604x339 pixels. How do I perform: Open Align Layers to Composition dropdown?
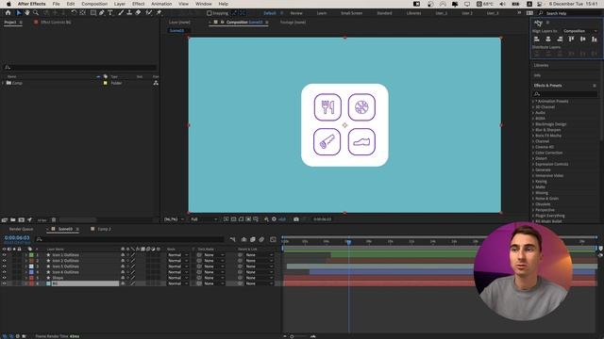579,31
